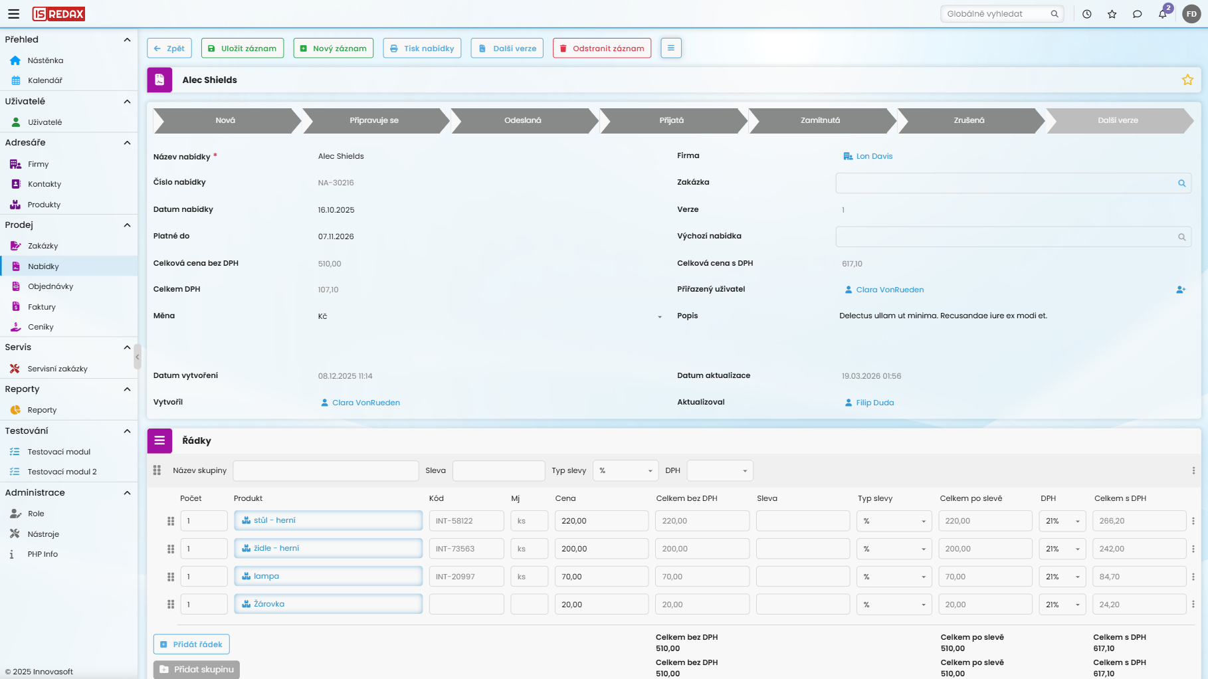Open the hamburger menu in top bar
The image size is (1208, 679).
click(x=13, y=14)
